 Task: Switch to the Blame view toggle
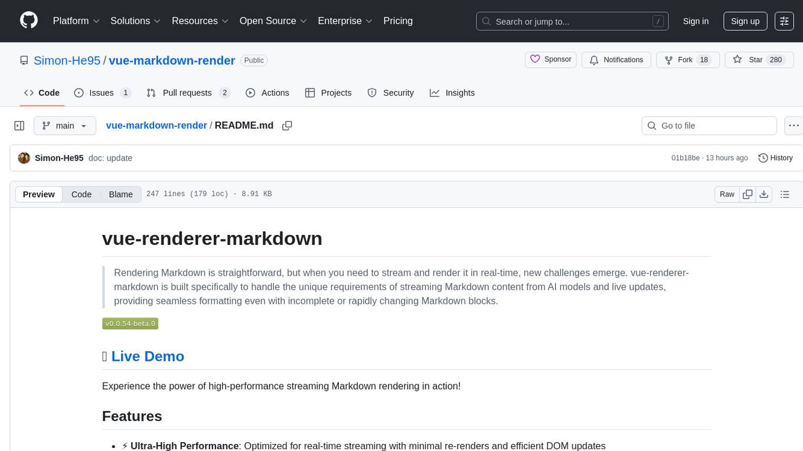click(x=121, y=194)
